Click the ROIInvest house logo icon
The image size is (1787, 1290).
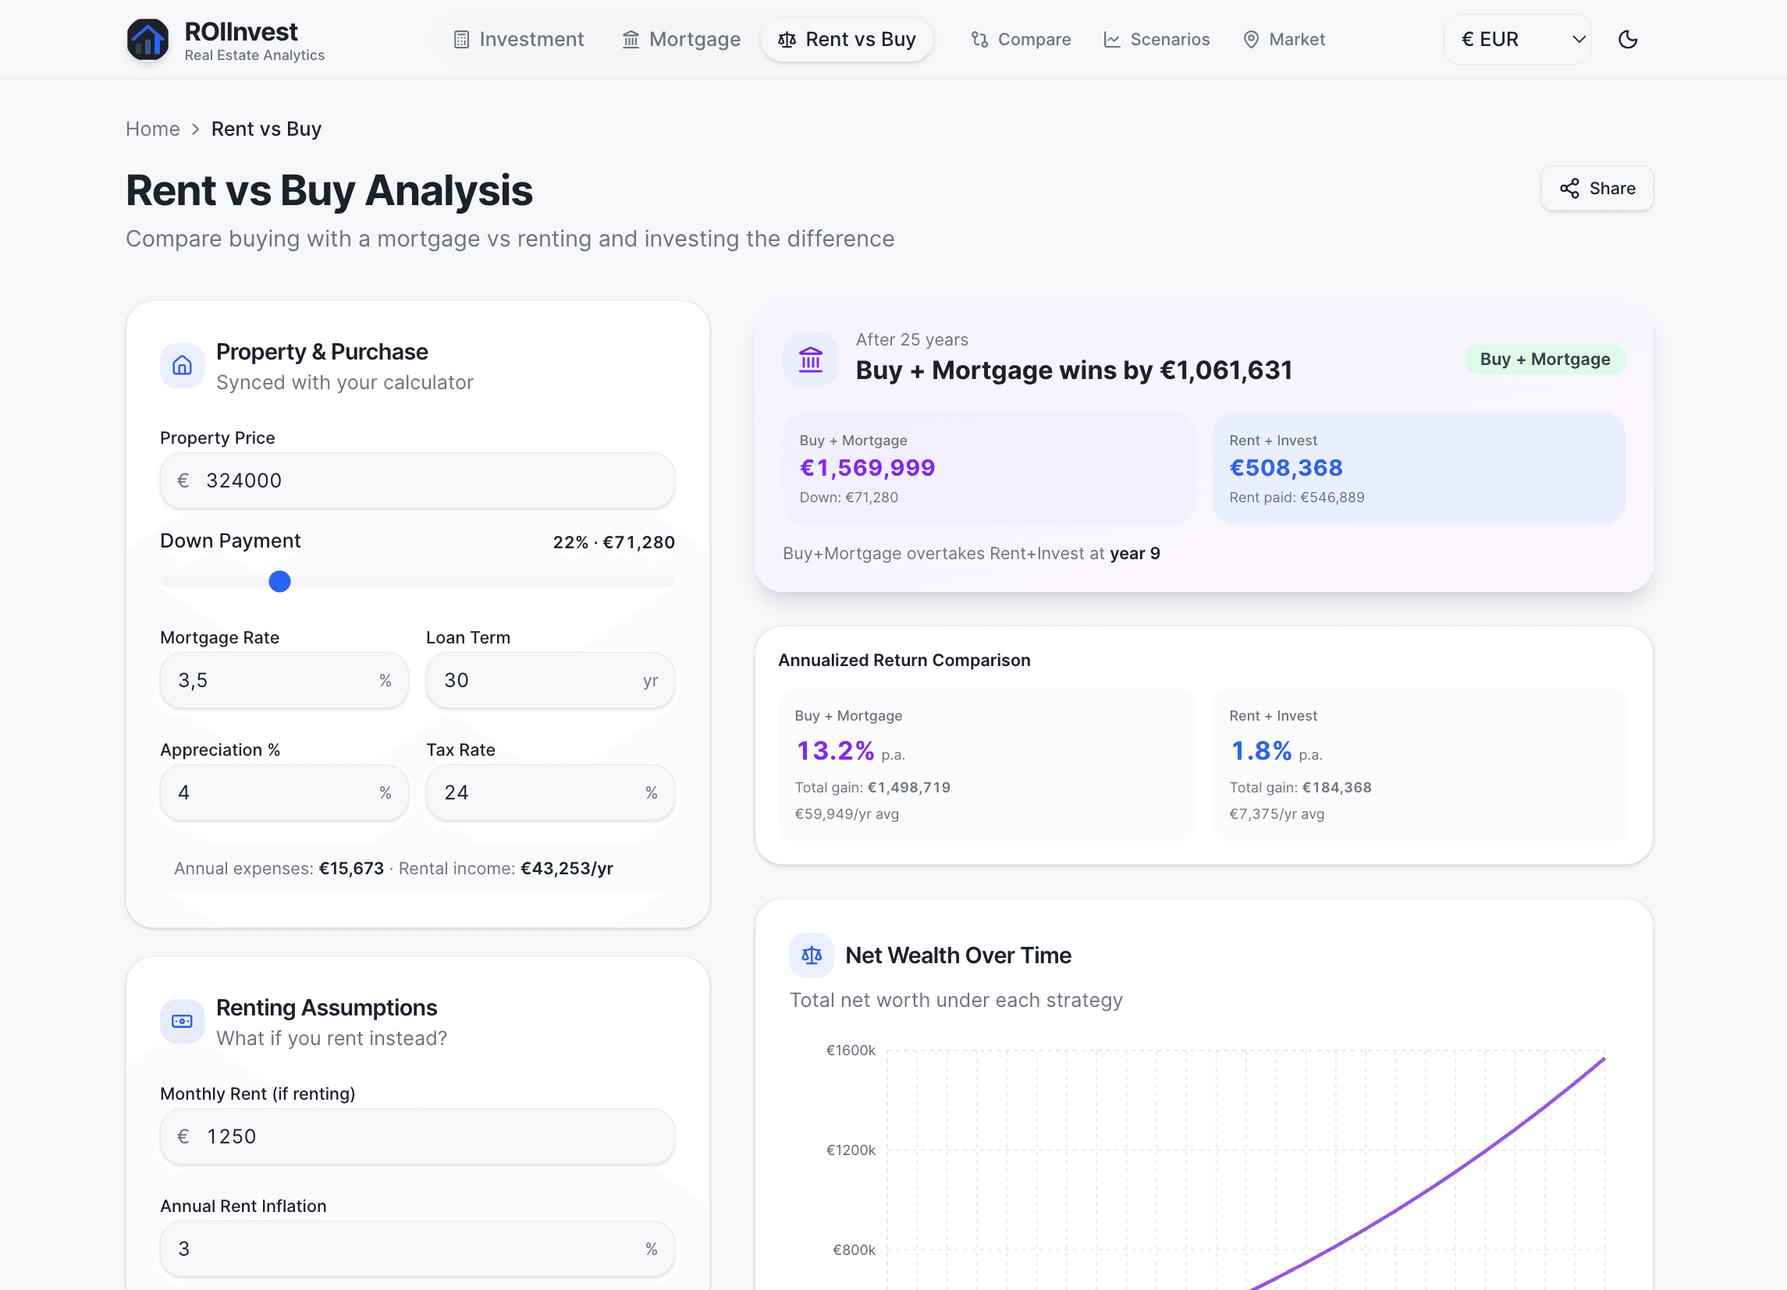[x=147, y=39]
